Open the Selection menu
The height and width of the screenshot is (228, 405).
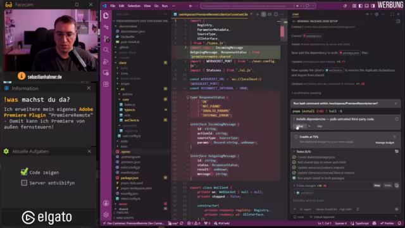point(134,6)
